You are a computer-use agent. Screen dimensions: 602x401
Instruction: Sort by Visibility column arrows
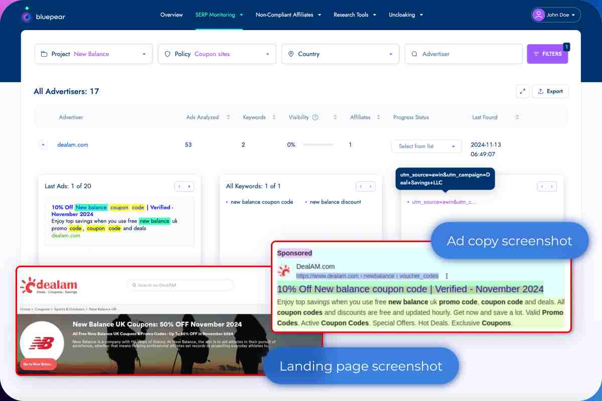tap(335, 117)
